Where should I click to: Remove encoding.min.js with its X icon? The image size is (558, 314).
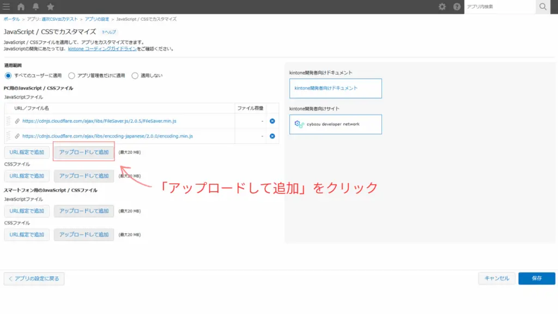[272, 136]
